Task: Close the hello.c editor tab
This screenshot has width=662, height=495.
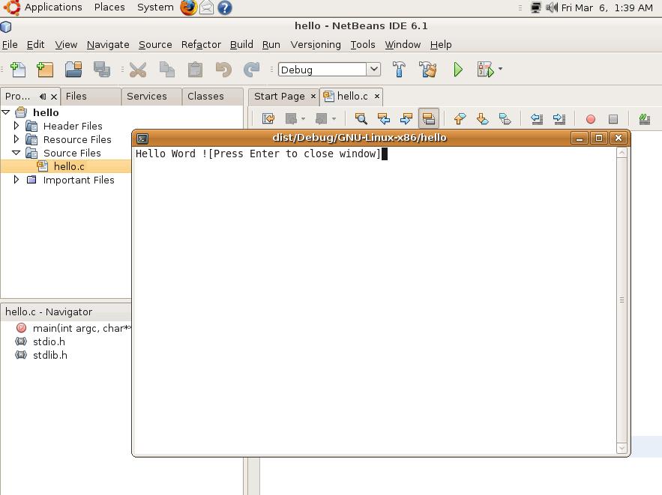Action: click(377, 96)
